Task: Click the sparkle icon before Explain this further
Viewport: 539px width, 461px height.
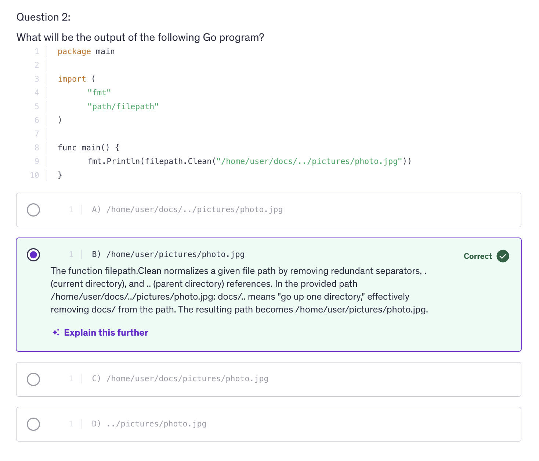Action: [56, 333]
